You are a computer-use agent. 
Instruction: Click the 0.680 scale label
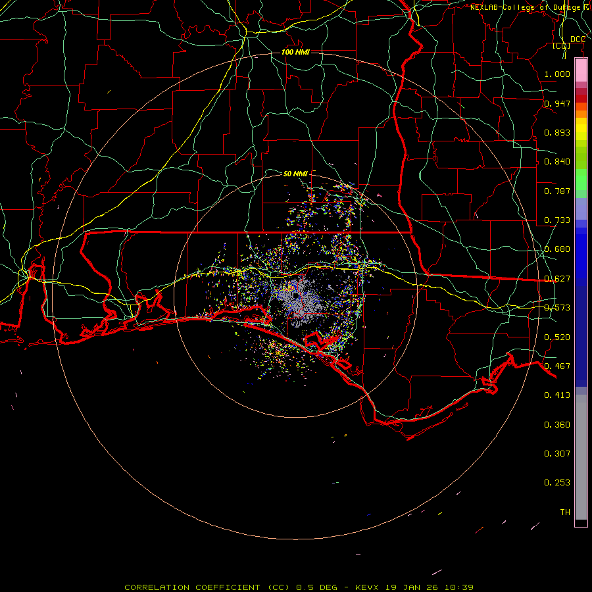tap(557, 249)
